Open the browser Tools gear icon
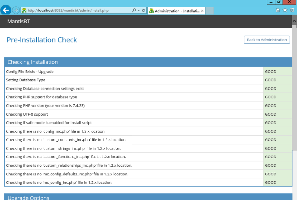Image resolution: width=297 pixels, height=200 pixels. click(292, 10)
